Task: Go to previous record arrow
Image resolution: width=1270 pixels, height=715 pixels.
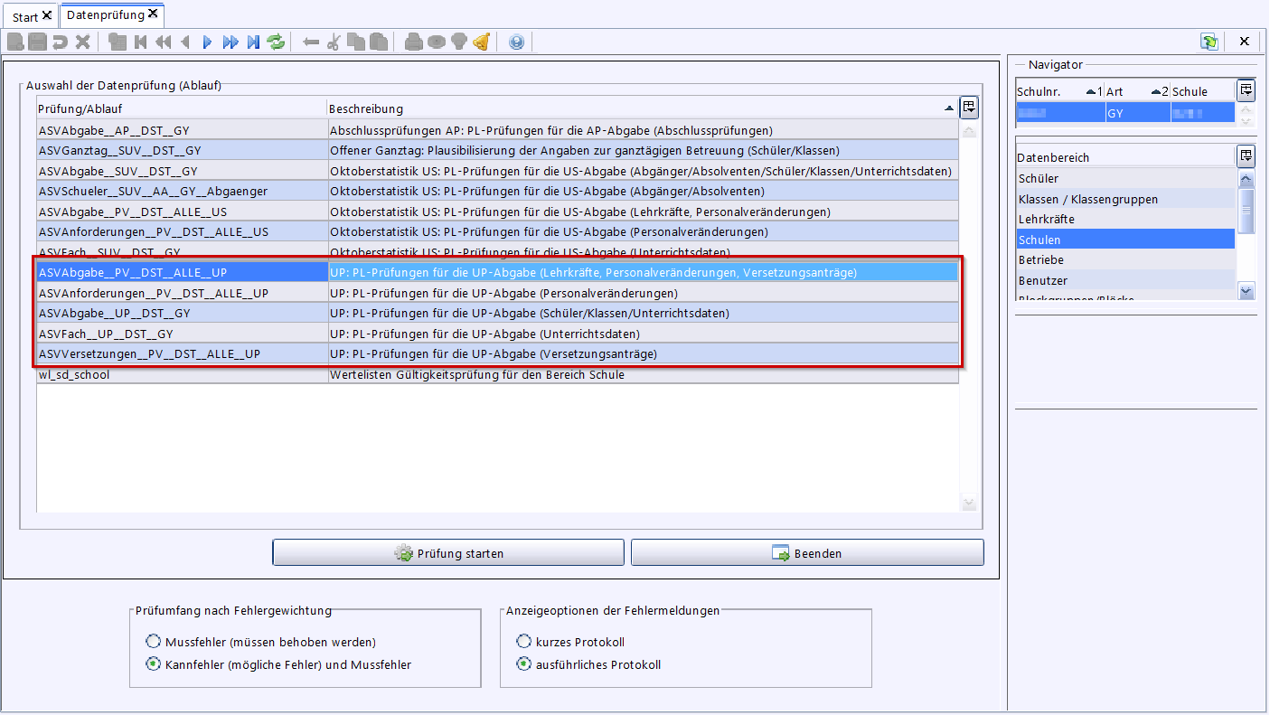Action: [x=185, y=42]
